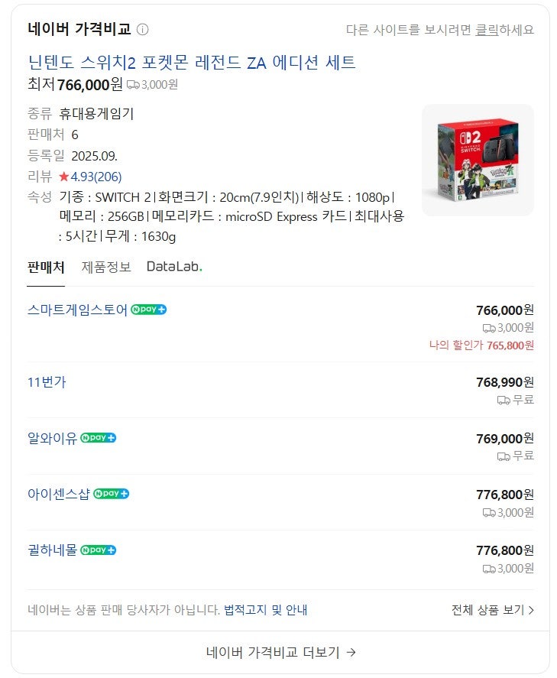
Task: Open 법적고지 및 안내 link
Action: (x=265, y=610)
